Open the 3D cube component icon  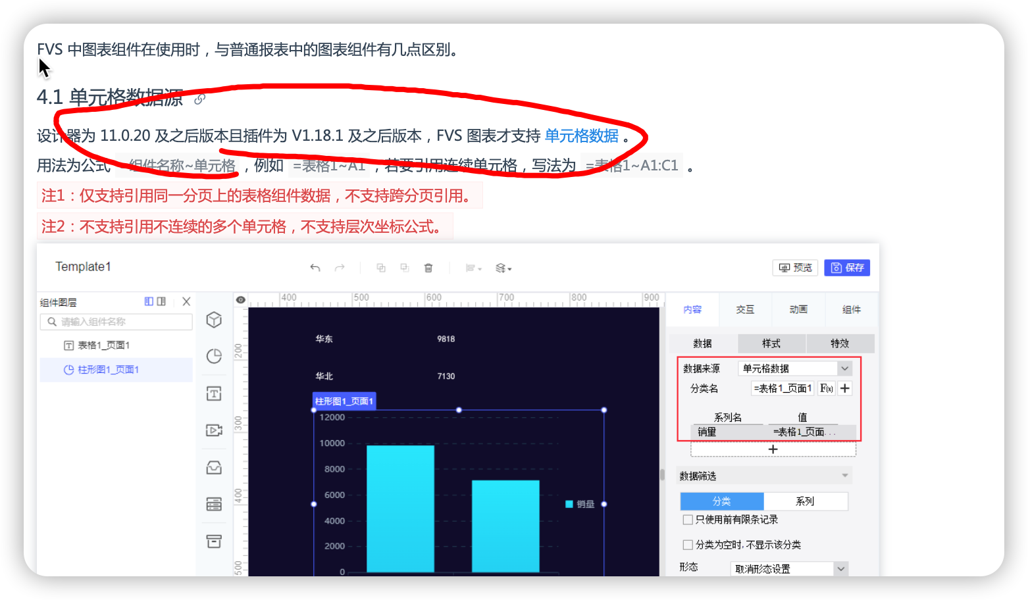coord(214,320)
